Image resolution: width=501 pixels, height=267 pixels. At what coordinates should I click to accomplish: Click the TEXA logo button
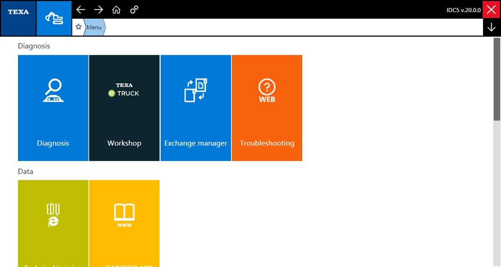click(18, 18)
